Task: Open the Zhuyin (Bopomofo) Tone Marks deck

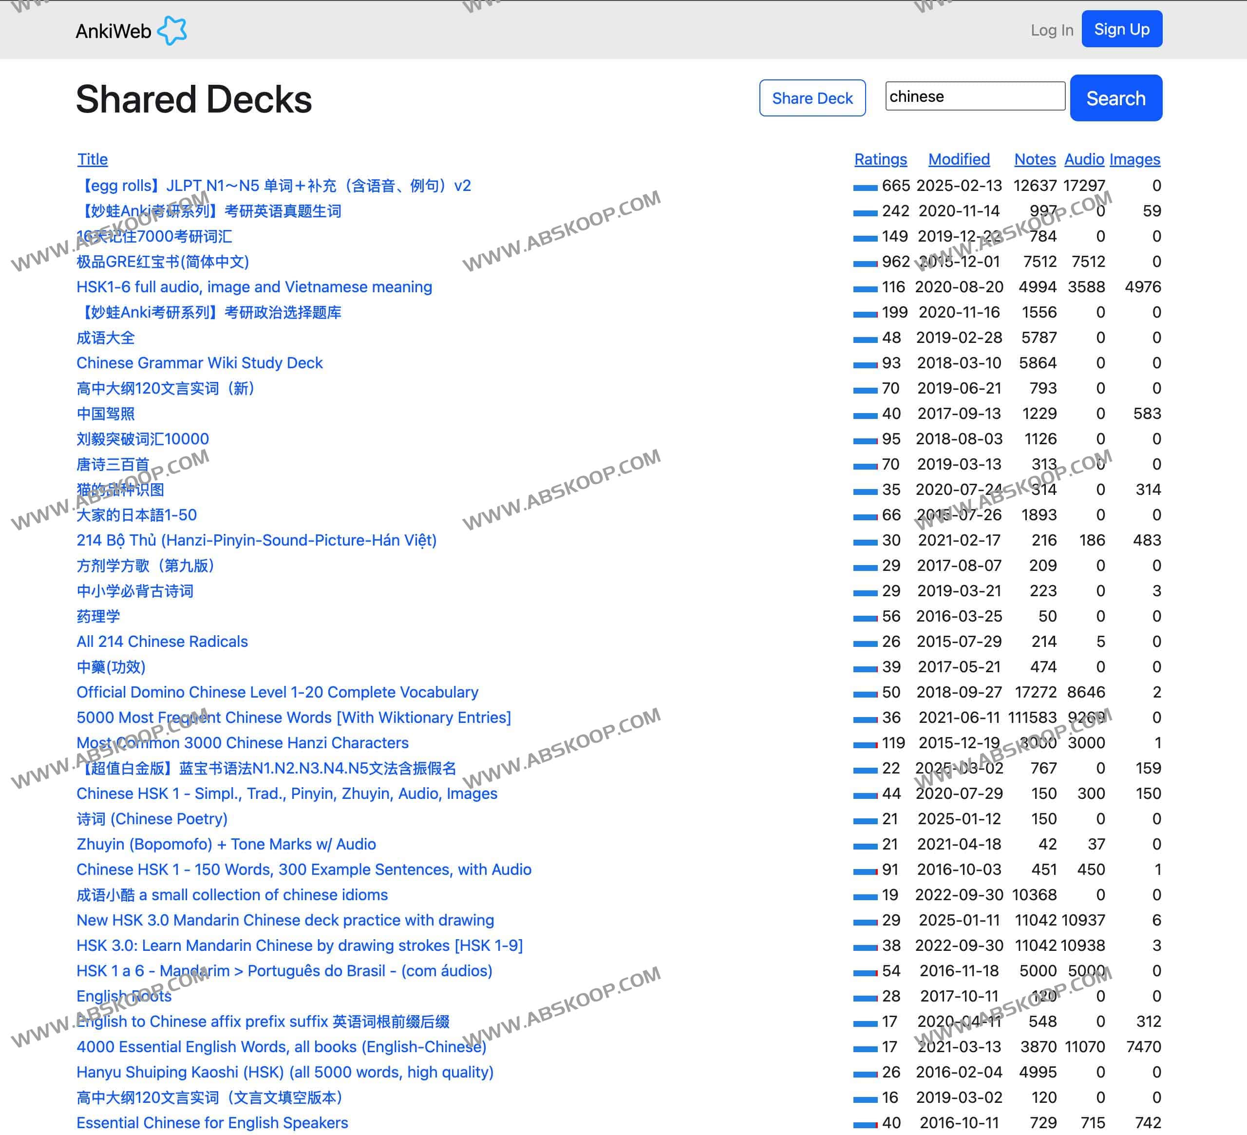Action: click(x=226, y=844)
